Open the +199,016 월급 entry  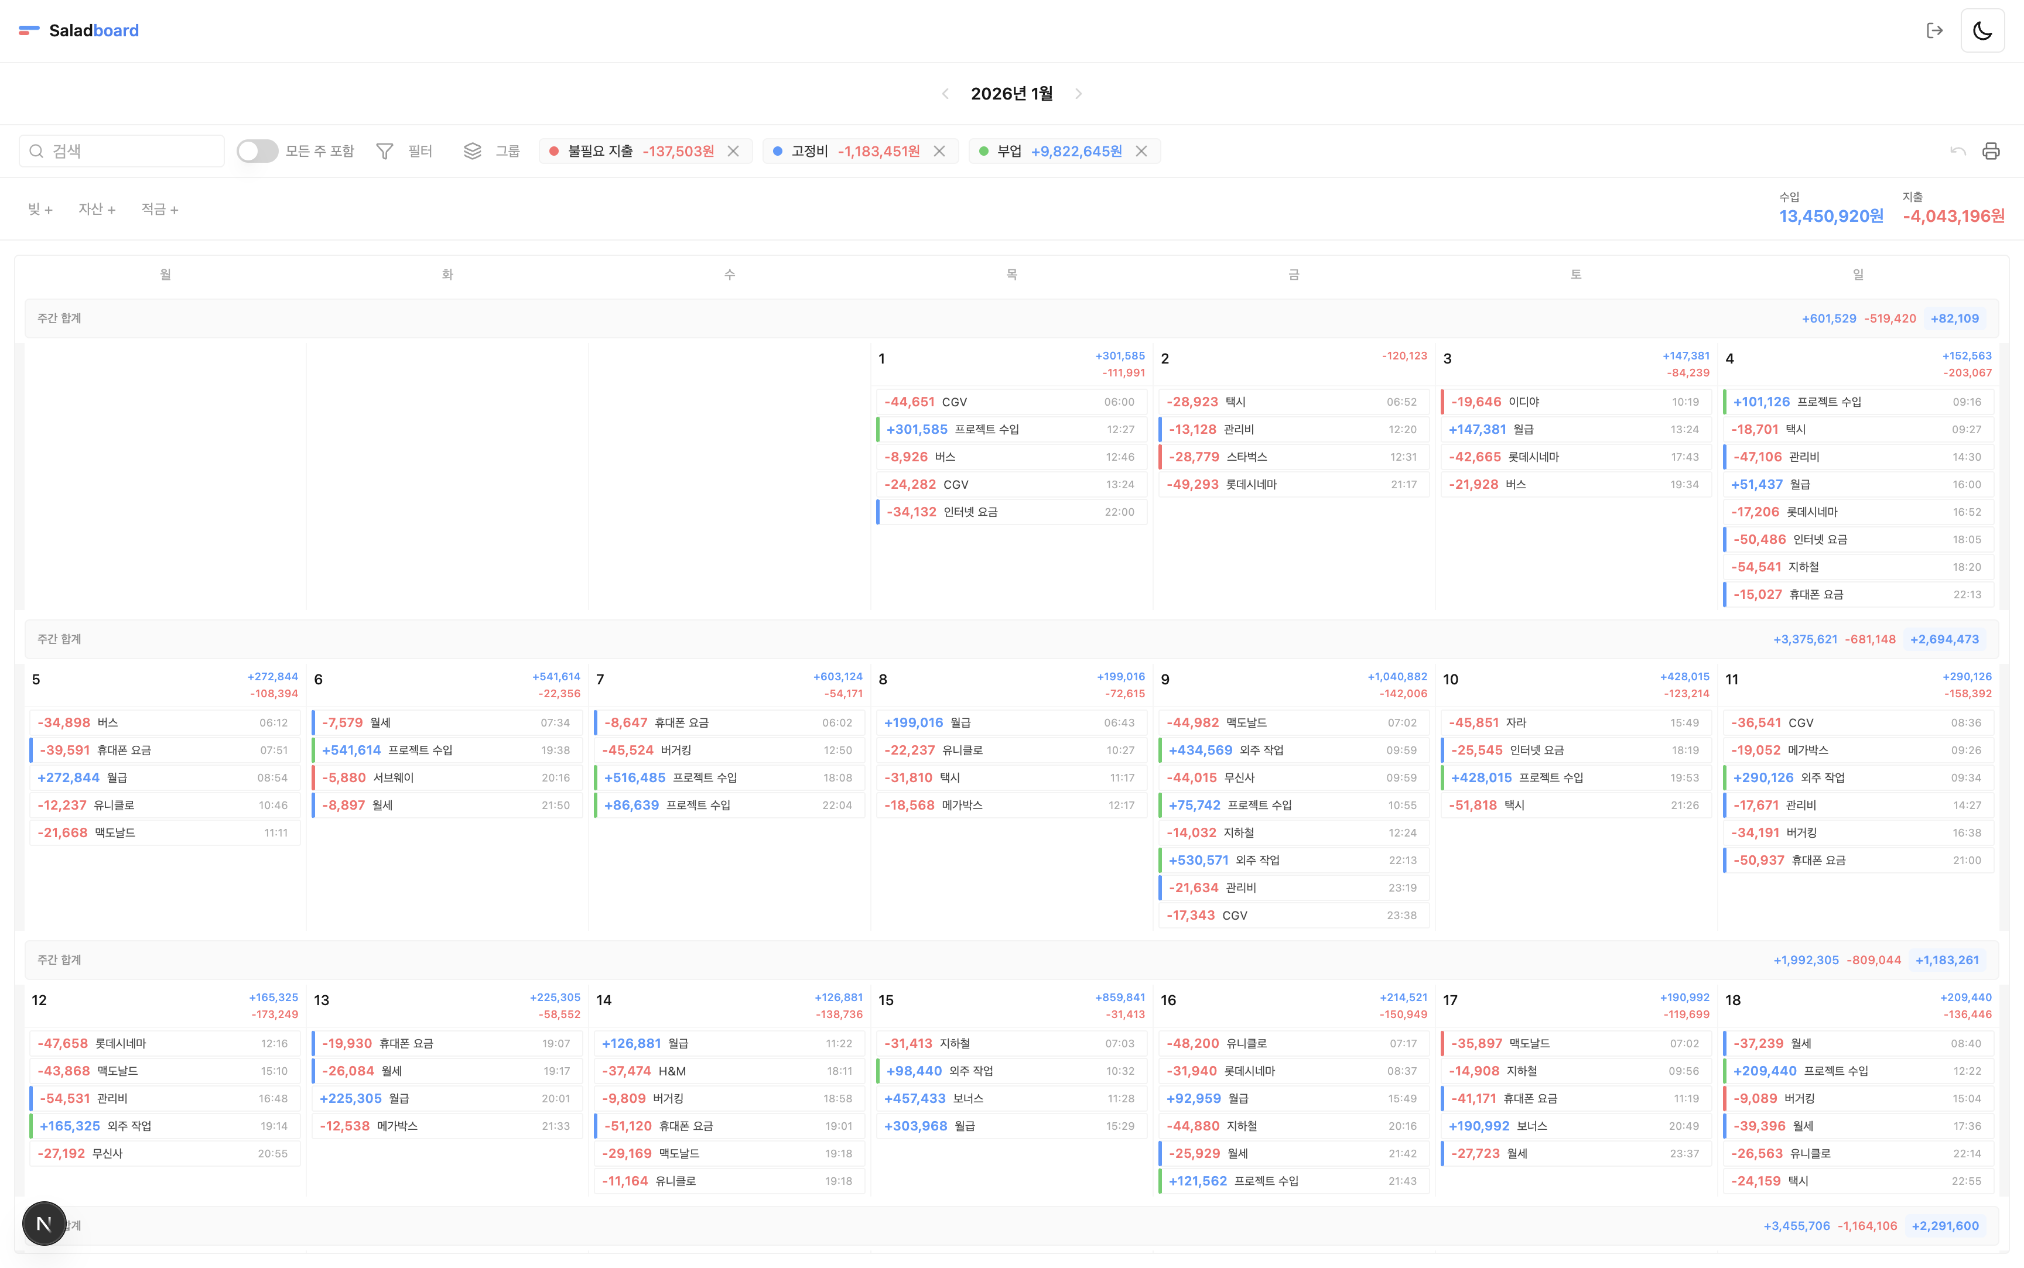coord(1011,723)
